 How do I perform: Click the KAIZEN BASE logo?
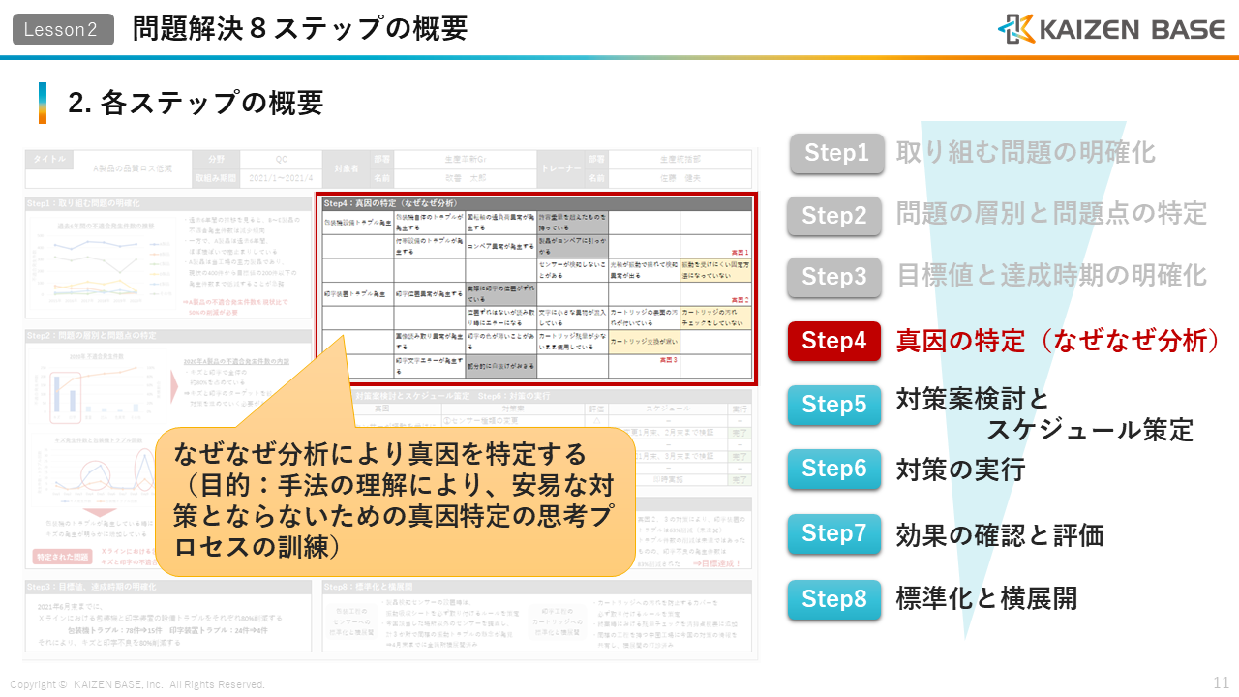1112,29
